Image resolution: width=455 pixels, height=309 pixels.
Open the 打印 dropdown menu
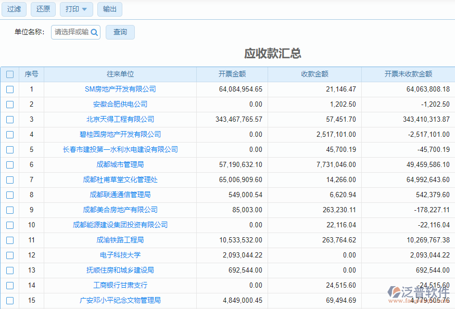click(x=76, y=9)
